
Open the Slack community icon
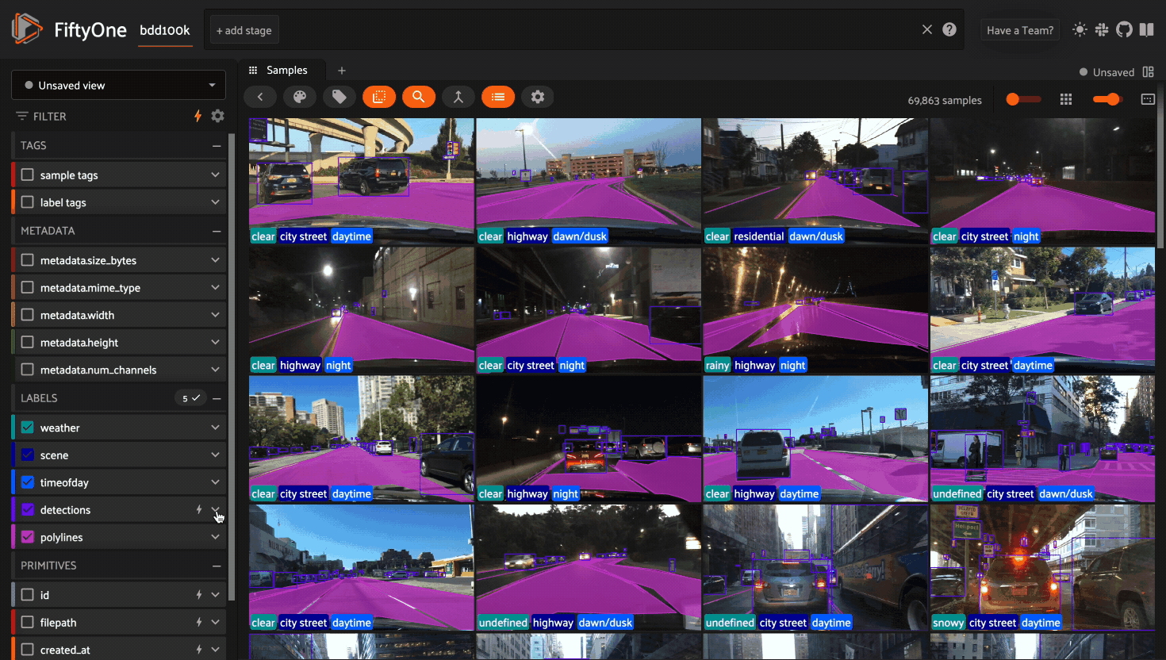pos(1102,29)
